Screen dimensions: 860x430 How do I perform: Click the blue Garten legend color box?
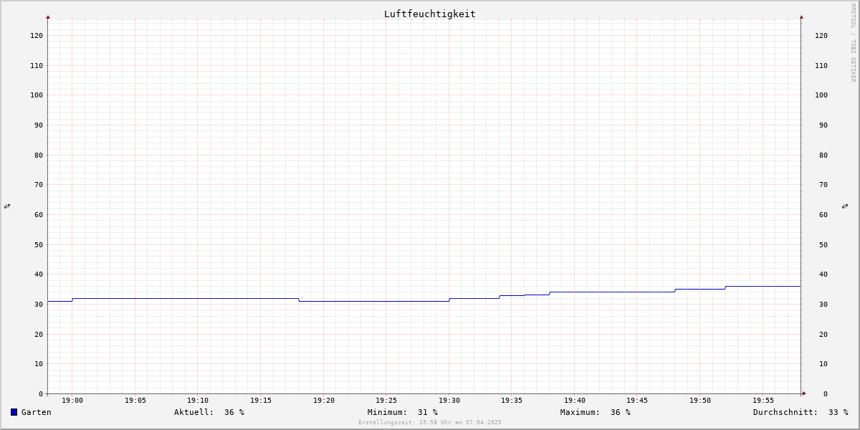click(14, 412)
